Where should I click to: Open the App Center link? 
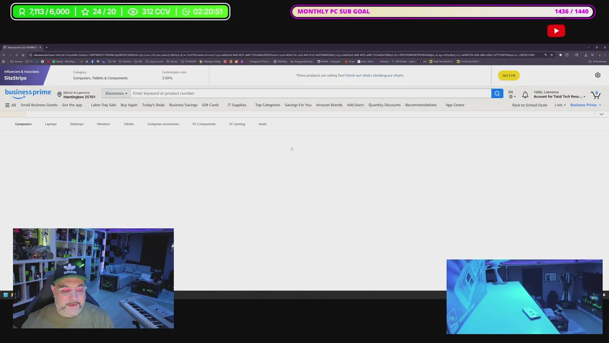(455, 105)
